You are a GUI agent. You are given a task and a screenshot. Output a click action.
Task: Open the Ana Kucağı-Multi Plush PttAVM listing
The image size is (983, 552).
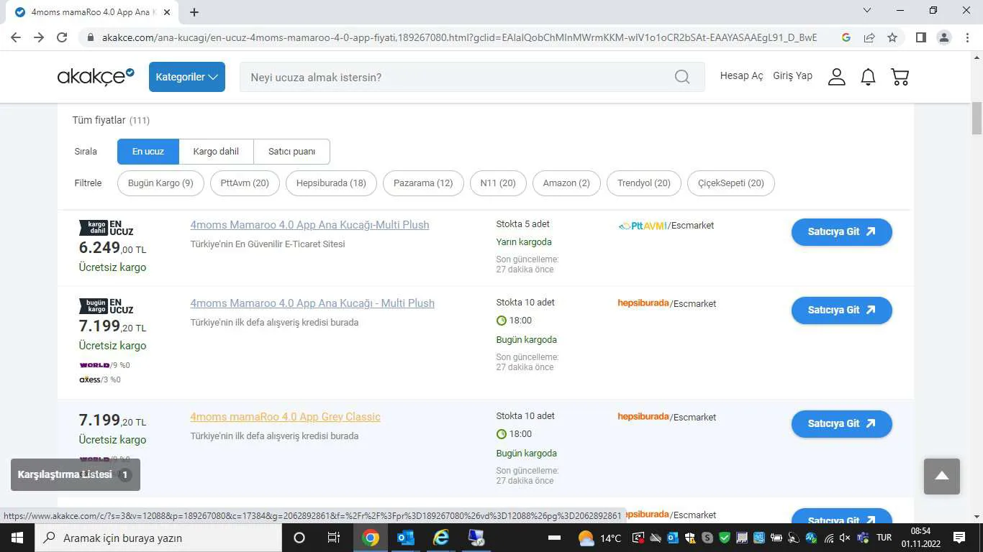coord(309,225)
